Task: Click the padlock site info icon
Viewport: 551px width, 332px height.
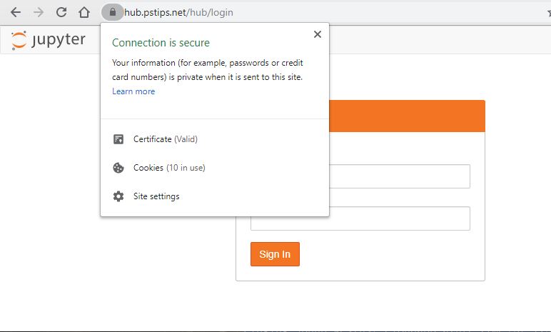Action: [113, 12]
